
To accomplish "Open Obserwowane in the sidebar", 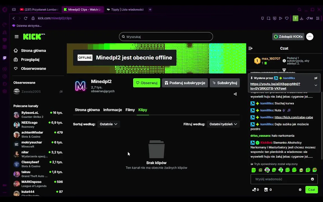I will (x=33, y=68).
